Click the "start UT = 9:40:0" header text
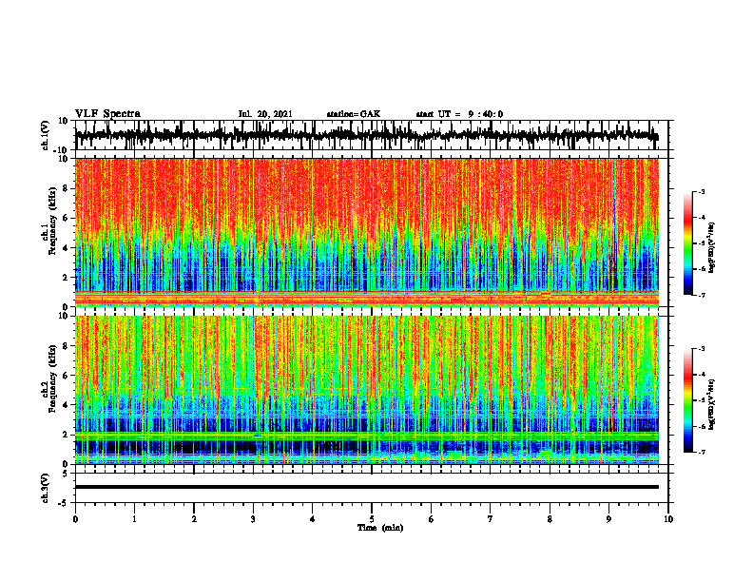 (459, 114)
